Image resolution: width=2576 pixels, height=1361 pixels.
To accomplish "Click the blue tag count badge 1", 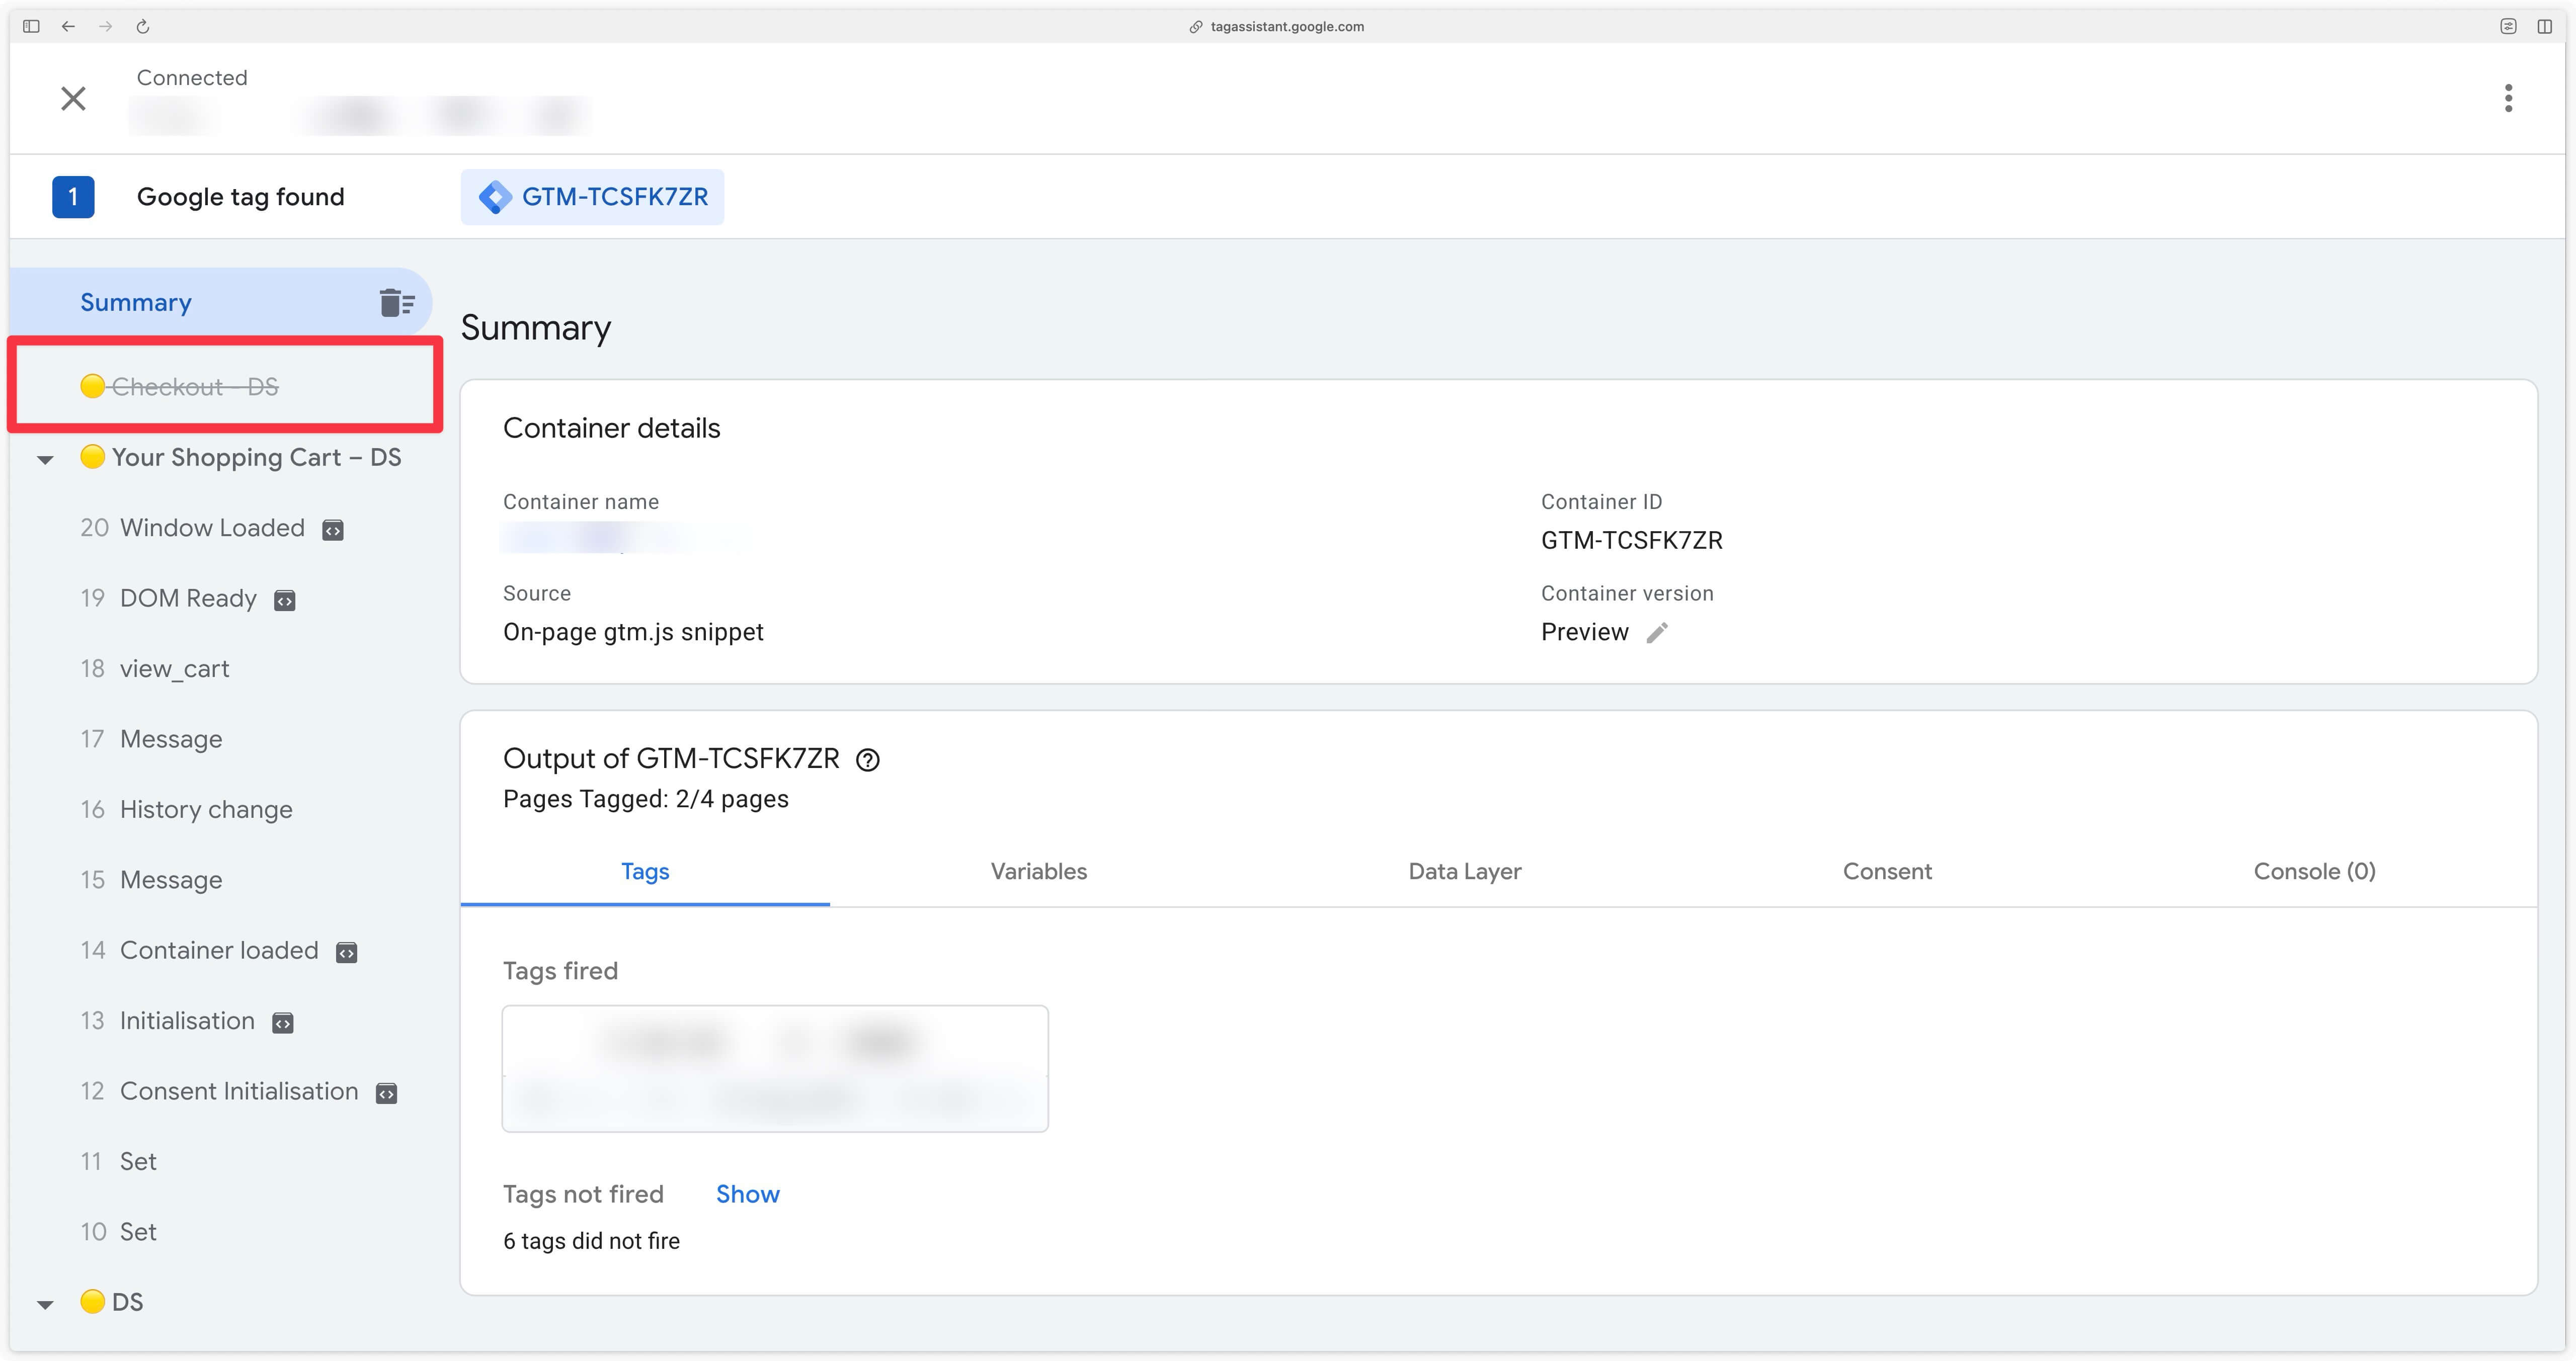I will tap(73, 197).
